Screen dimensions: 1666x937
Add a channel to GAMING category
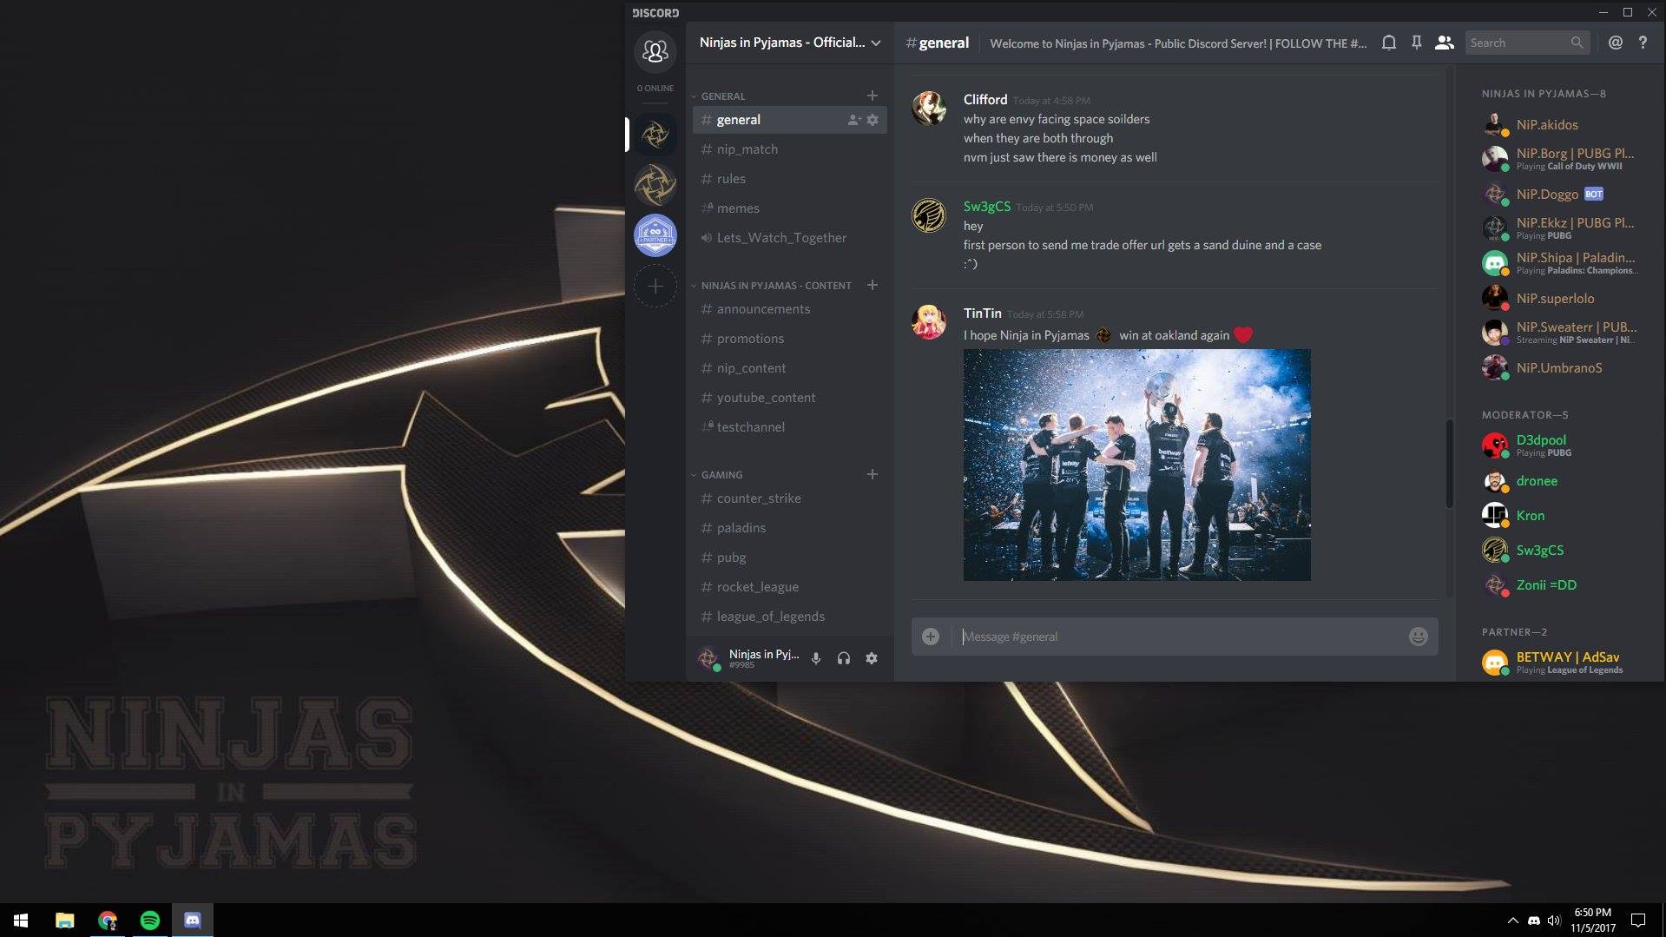coord(872,474)
